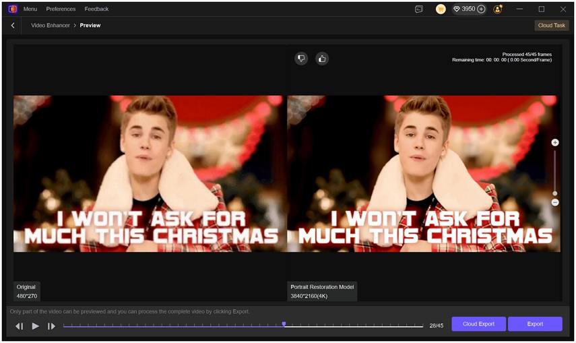Step to the previous frame

coord(20,326)
